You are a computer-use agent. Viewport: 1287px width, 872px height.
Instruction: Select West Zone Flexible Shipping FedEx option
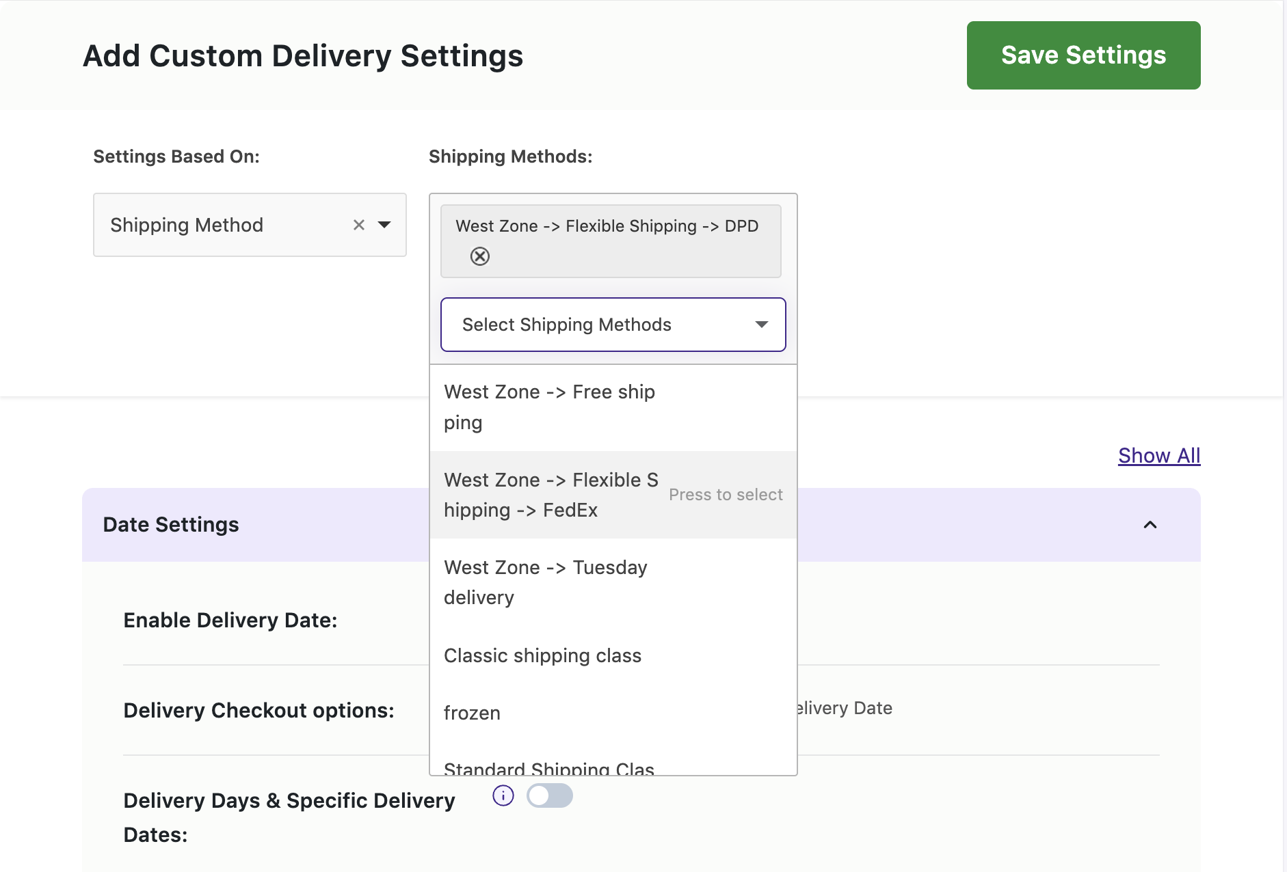pyautogui.click(x=550, y=495)
